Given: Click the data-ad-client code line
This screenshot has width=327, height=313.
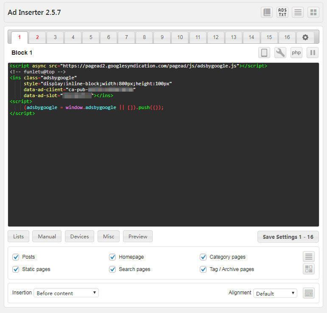Looking at the screenshot, I should click(80, 89).
